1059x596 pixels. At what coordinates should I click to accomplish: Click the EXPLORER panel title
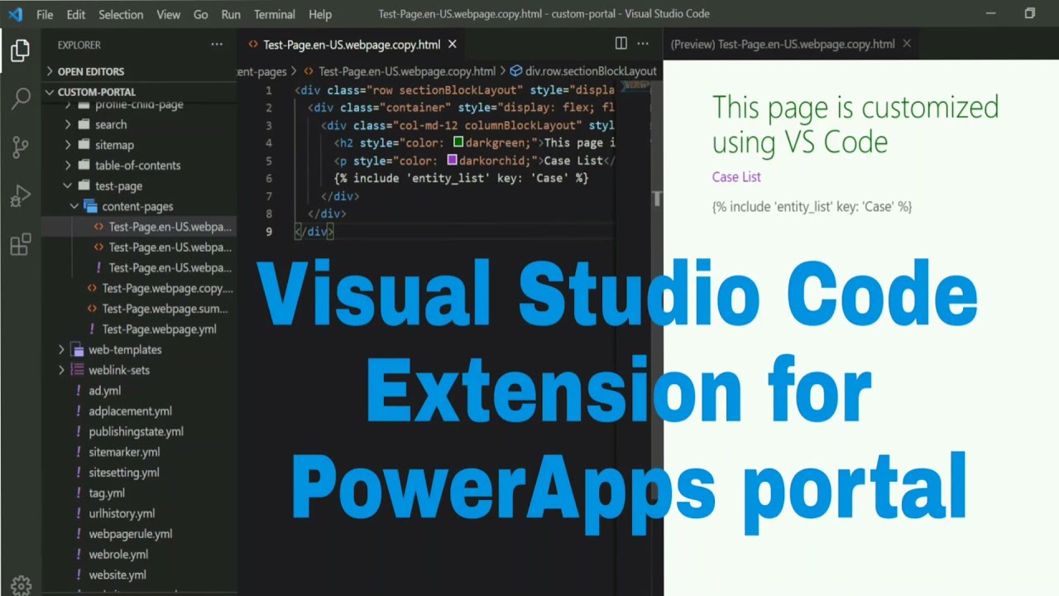coord(79,45)
